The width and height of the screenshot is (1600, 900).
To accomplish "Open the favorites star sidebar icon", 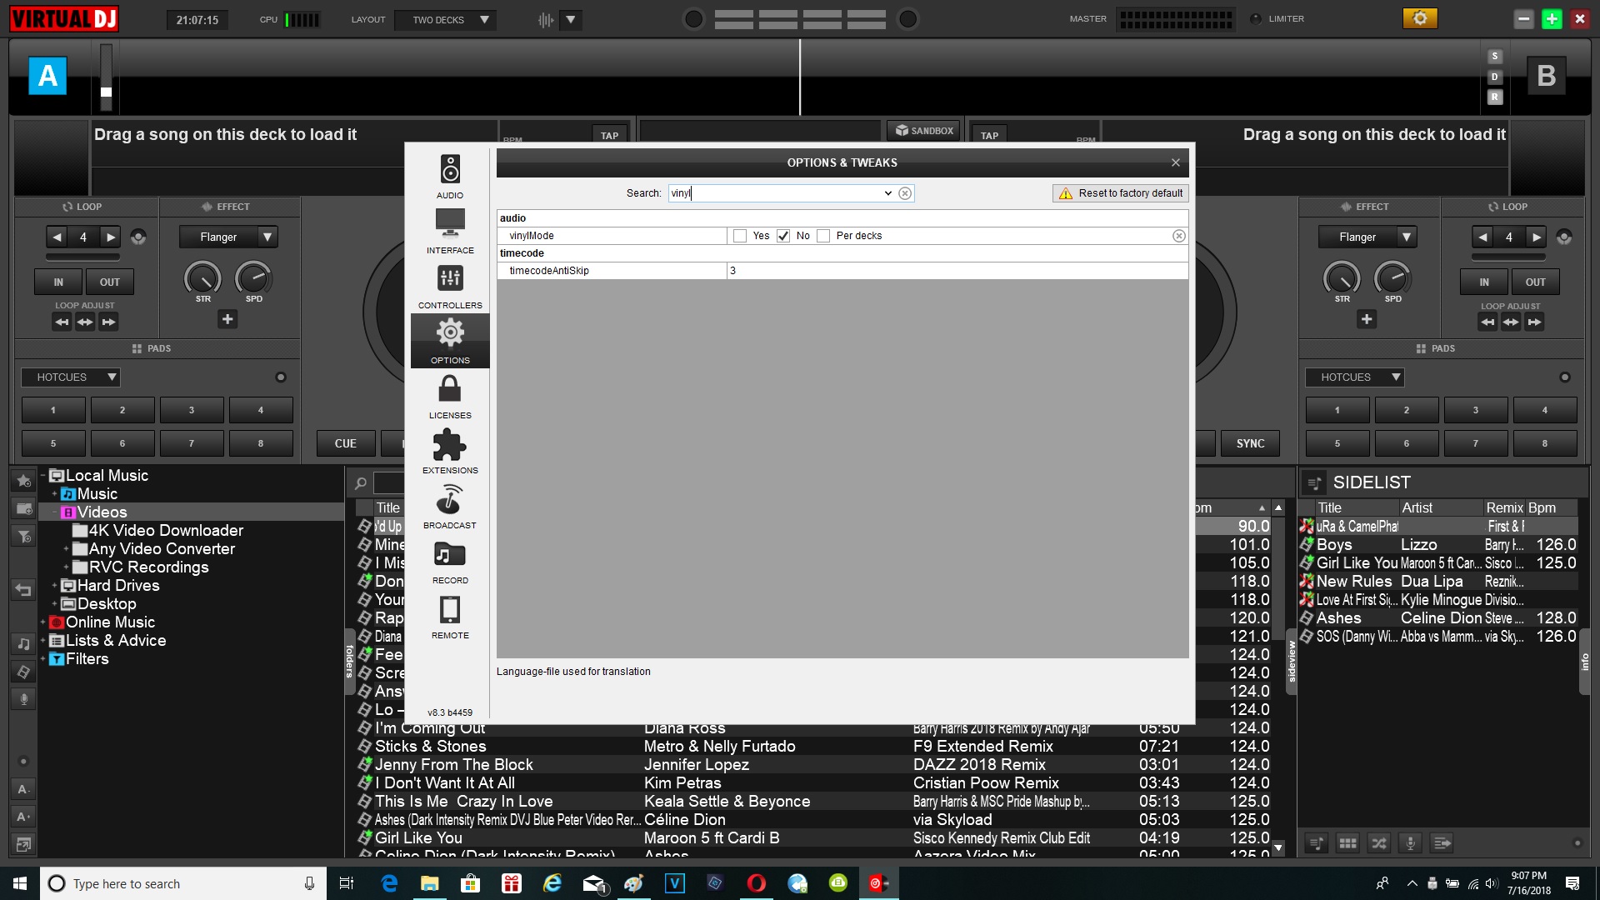I will [x=23, y=481].
